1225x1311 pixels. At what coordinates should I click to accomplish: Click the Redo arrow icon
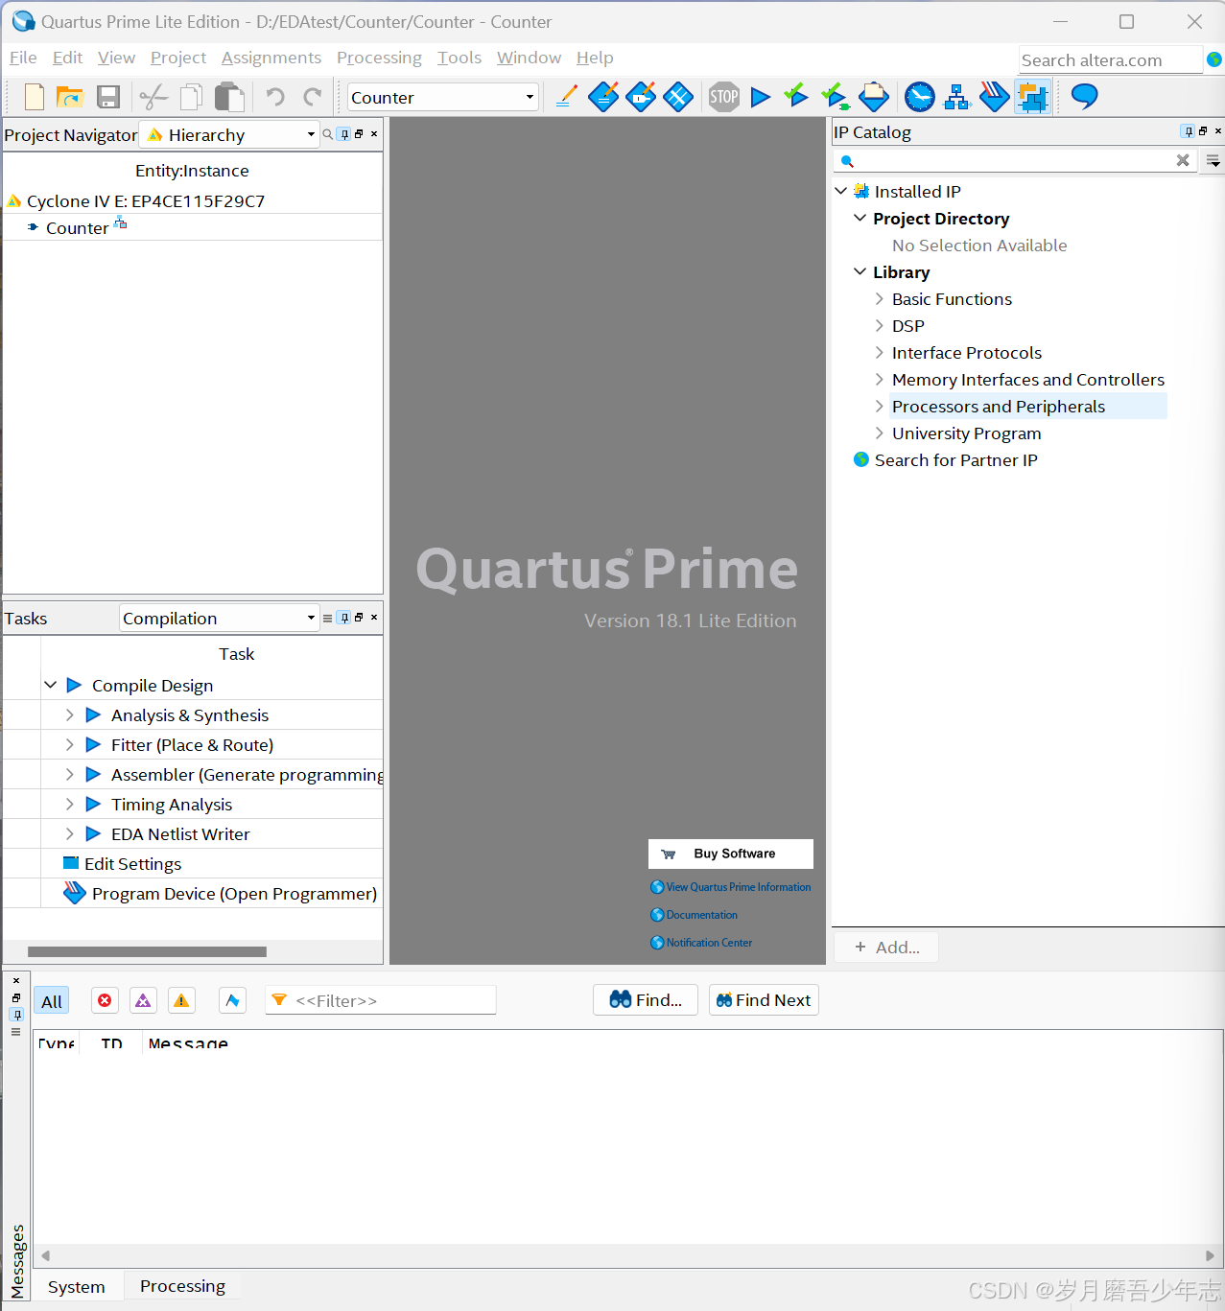(313, 97)
